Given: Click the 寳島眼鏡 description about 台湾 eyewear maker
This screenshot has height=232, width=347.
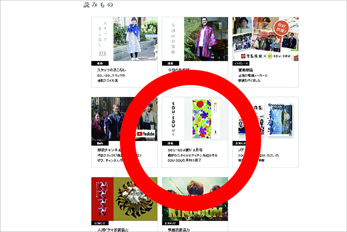Looking at the screenshot, I should tap(253, 78).
